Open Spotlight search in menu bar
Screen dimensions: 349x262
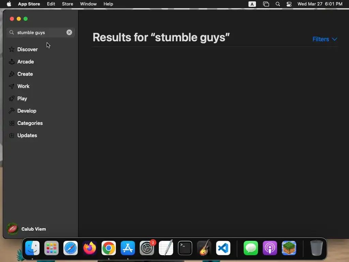[x=277, y=4]
